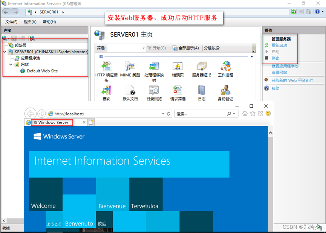Click the save connections disk icon

pyautogui.click(x=14, y=38)
